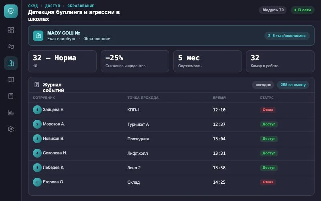The image size is (321, 201).
Task: Click the 32 — Норма stat card
Action: click(x=62, y=62)
